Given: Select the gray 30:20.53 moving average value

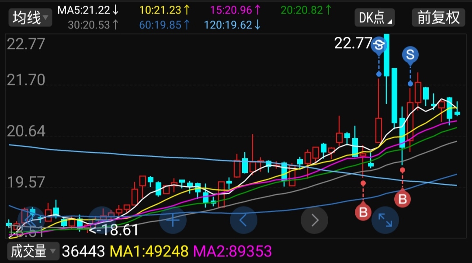Looking at the screenshot, I should (x=94, y=25).
